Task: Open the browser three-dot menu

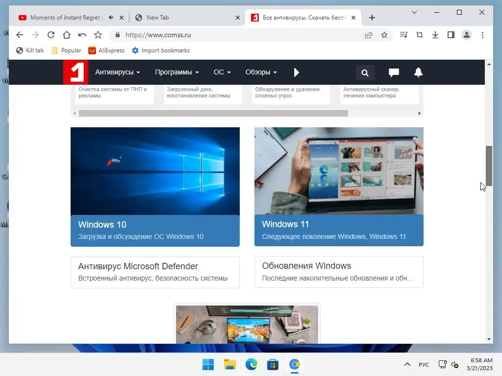Action: point(482,35)
